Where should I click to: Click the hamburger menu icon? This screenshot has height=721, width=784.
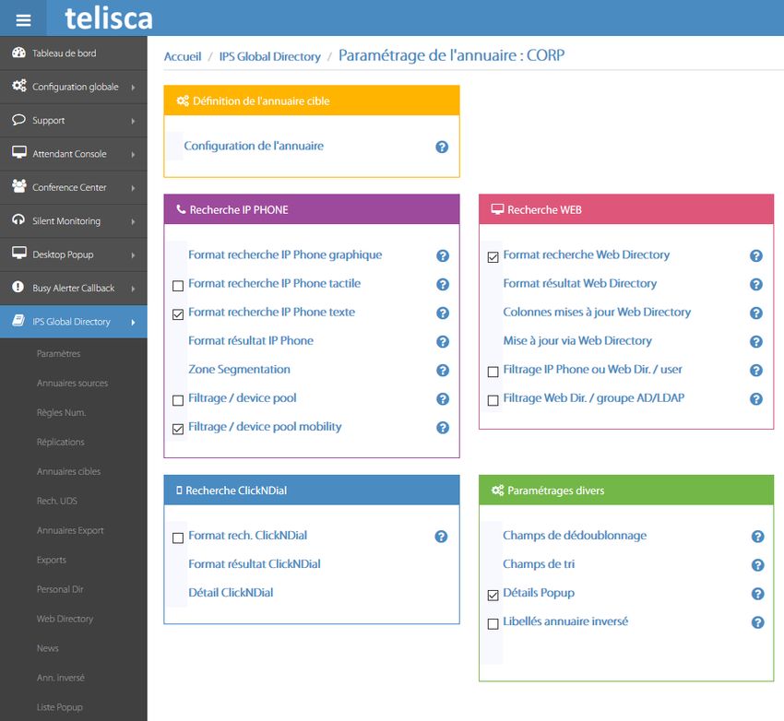(24, 20)
